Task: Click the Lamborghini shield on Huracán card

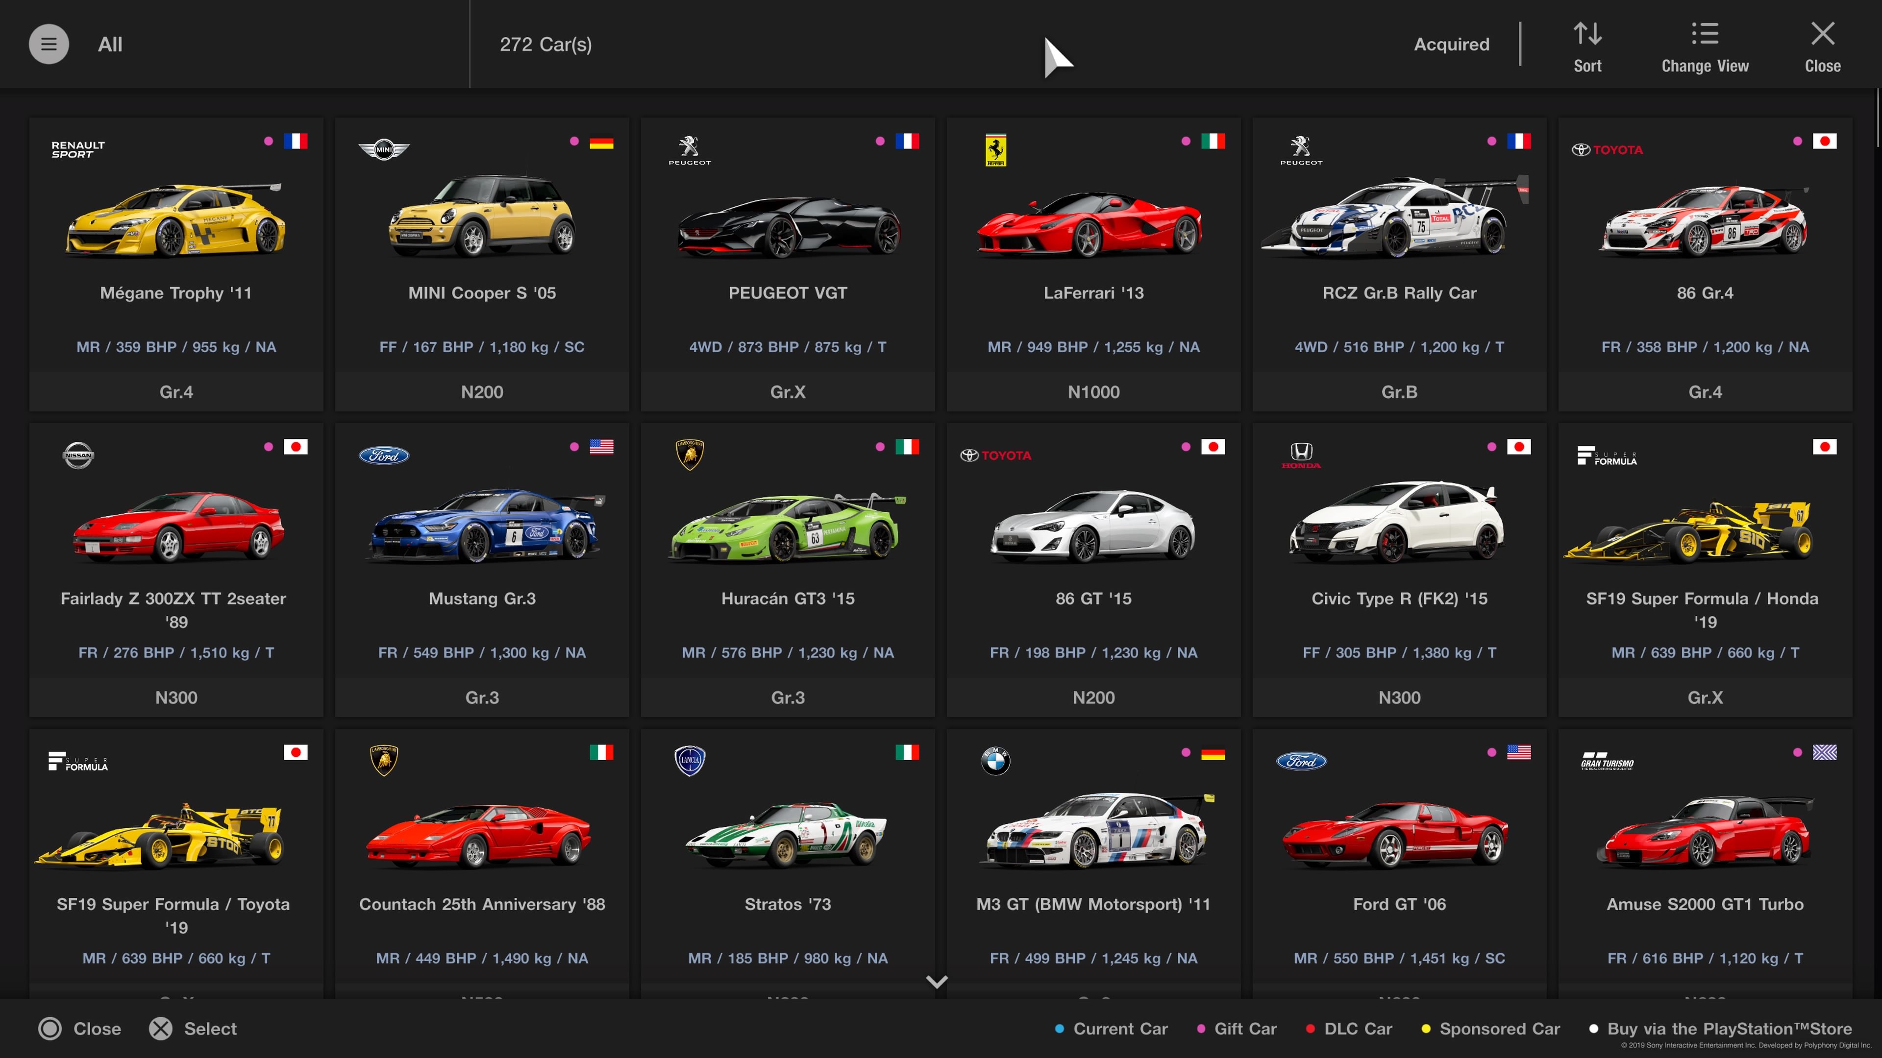Action: click(689, 455)
